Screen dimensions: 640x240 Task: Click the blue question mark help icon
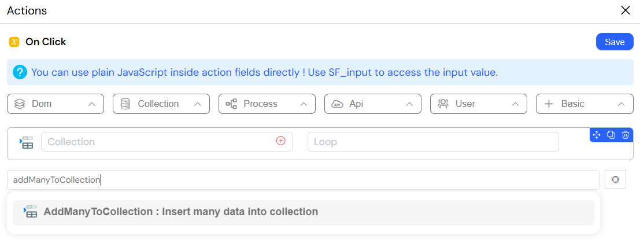19,73
